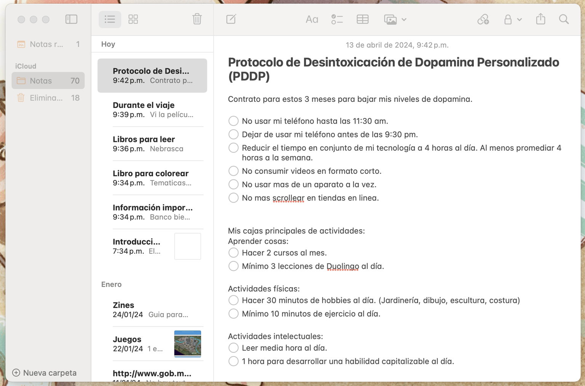
Task: Check 'Hacer 30 minutos de hobbies al día'
Action: 233,300
